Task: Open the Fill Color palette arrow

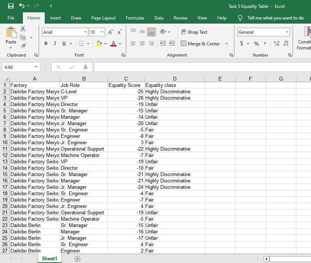Action: tap(105, 43)
